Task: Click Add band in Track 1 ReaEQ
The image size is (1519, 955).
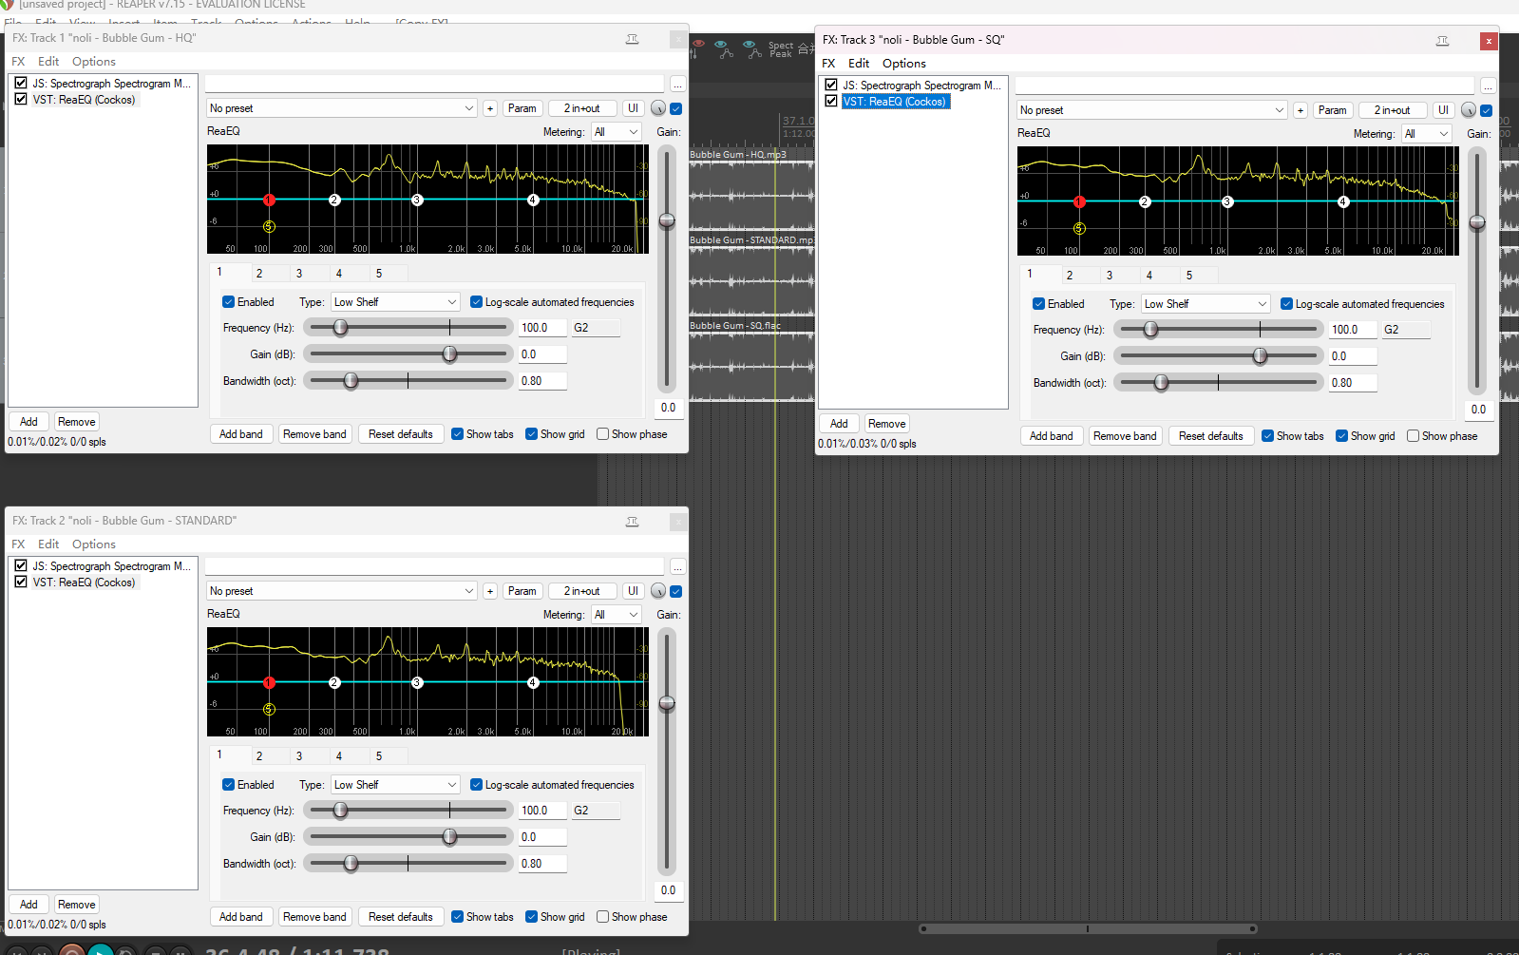Action: point(241,434)
